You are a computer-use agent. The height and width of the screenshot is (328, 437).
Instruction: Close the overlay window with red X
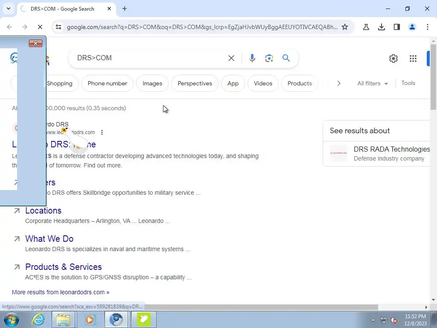[x=35, y=43]
